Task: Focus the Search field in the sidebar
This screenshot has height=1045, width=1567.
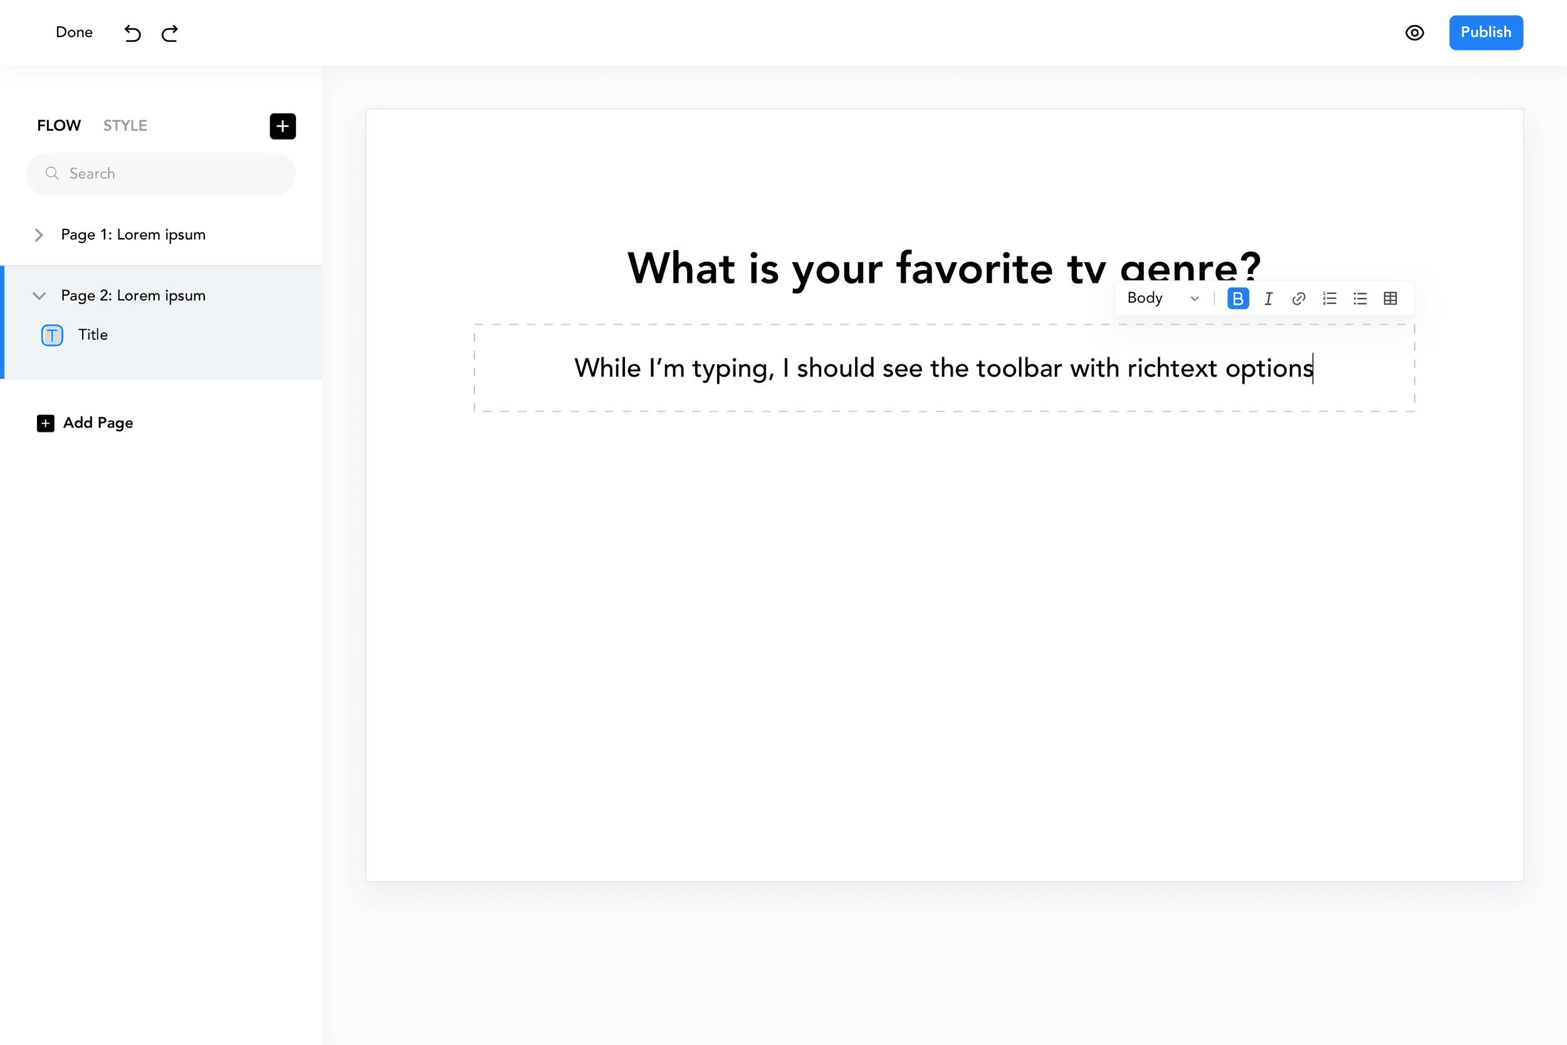Action: tap(160, 174)
